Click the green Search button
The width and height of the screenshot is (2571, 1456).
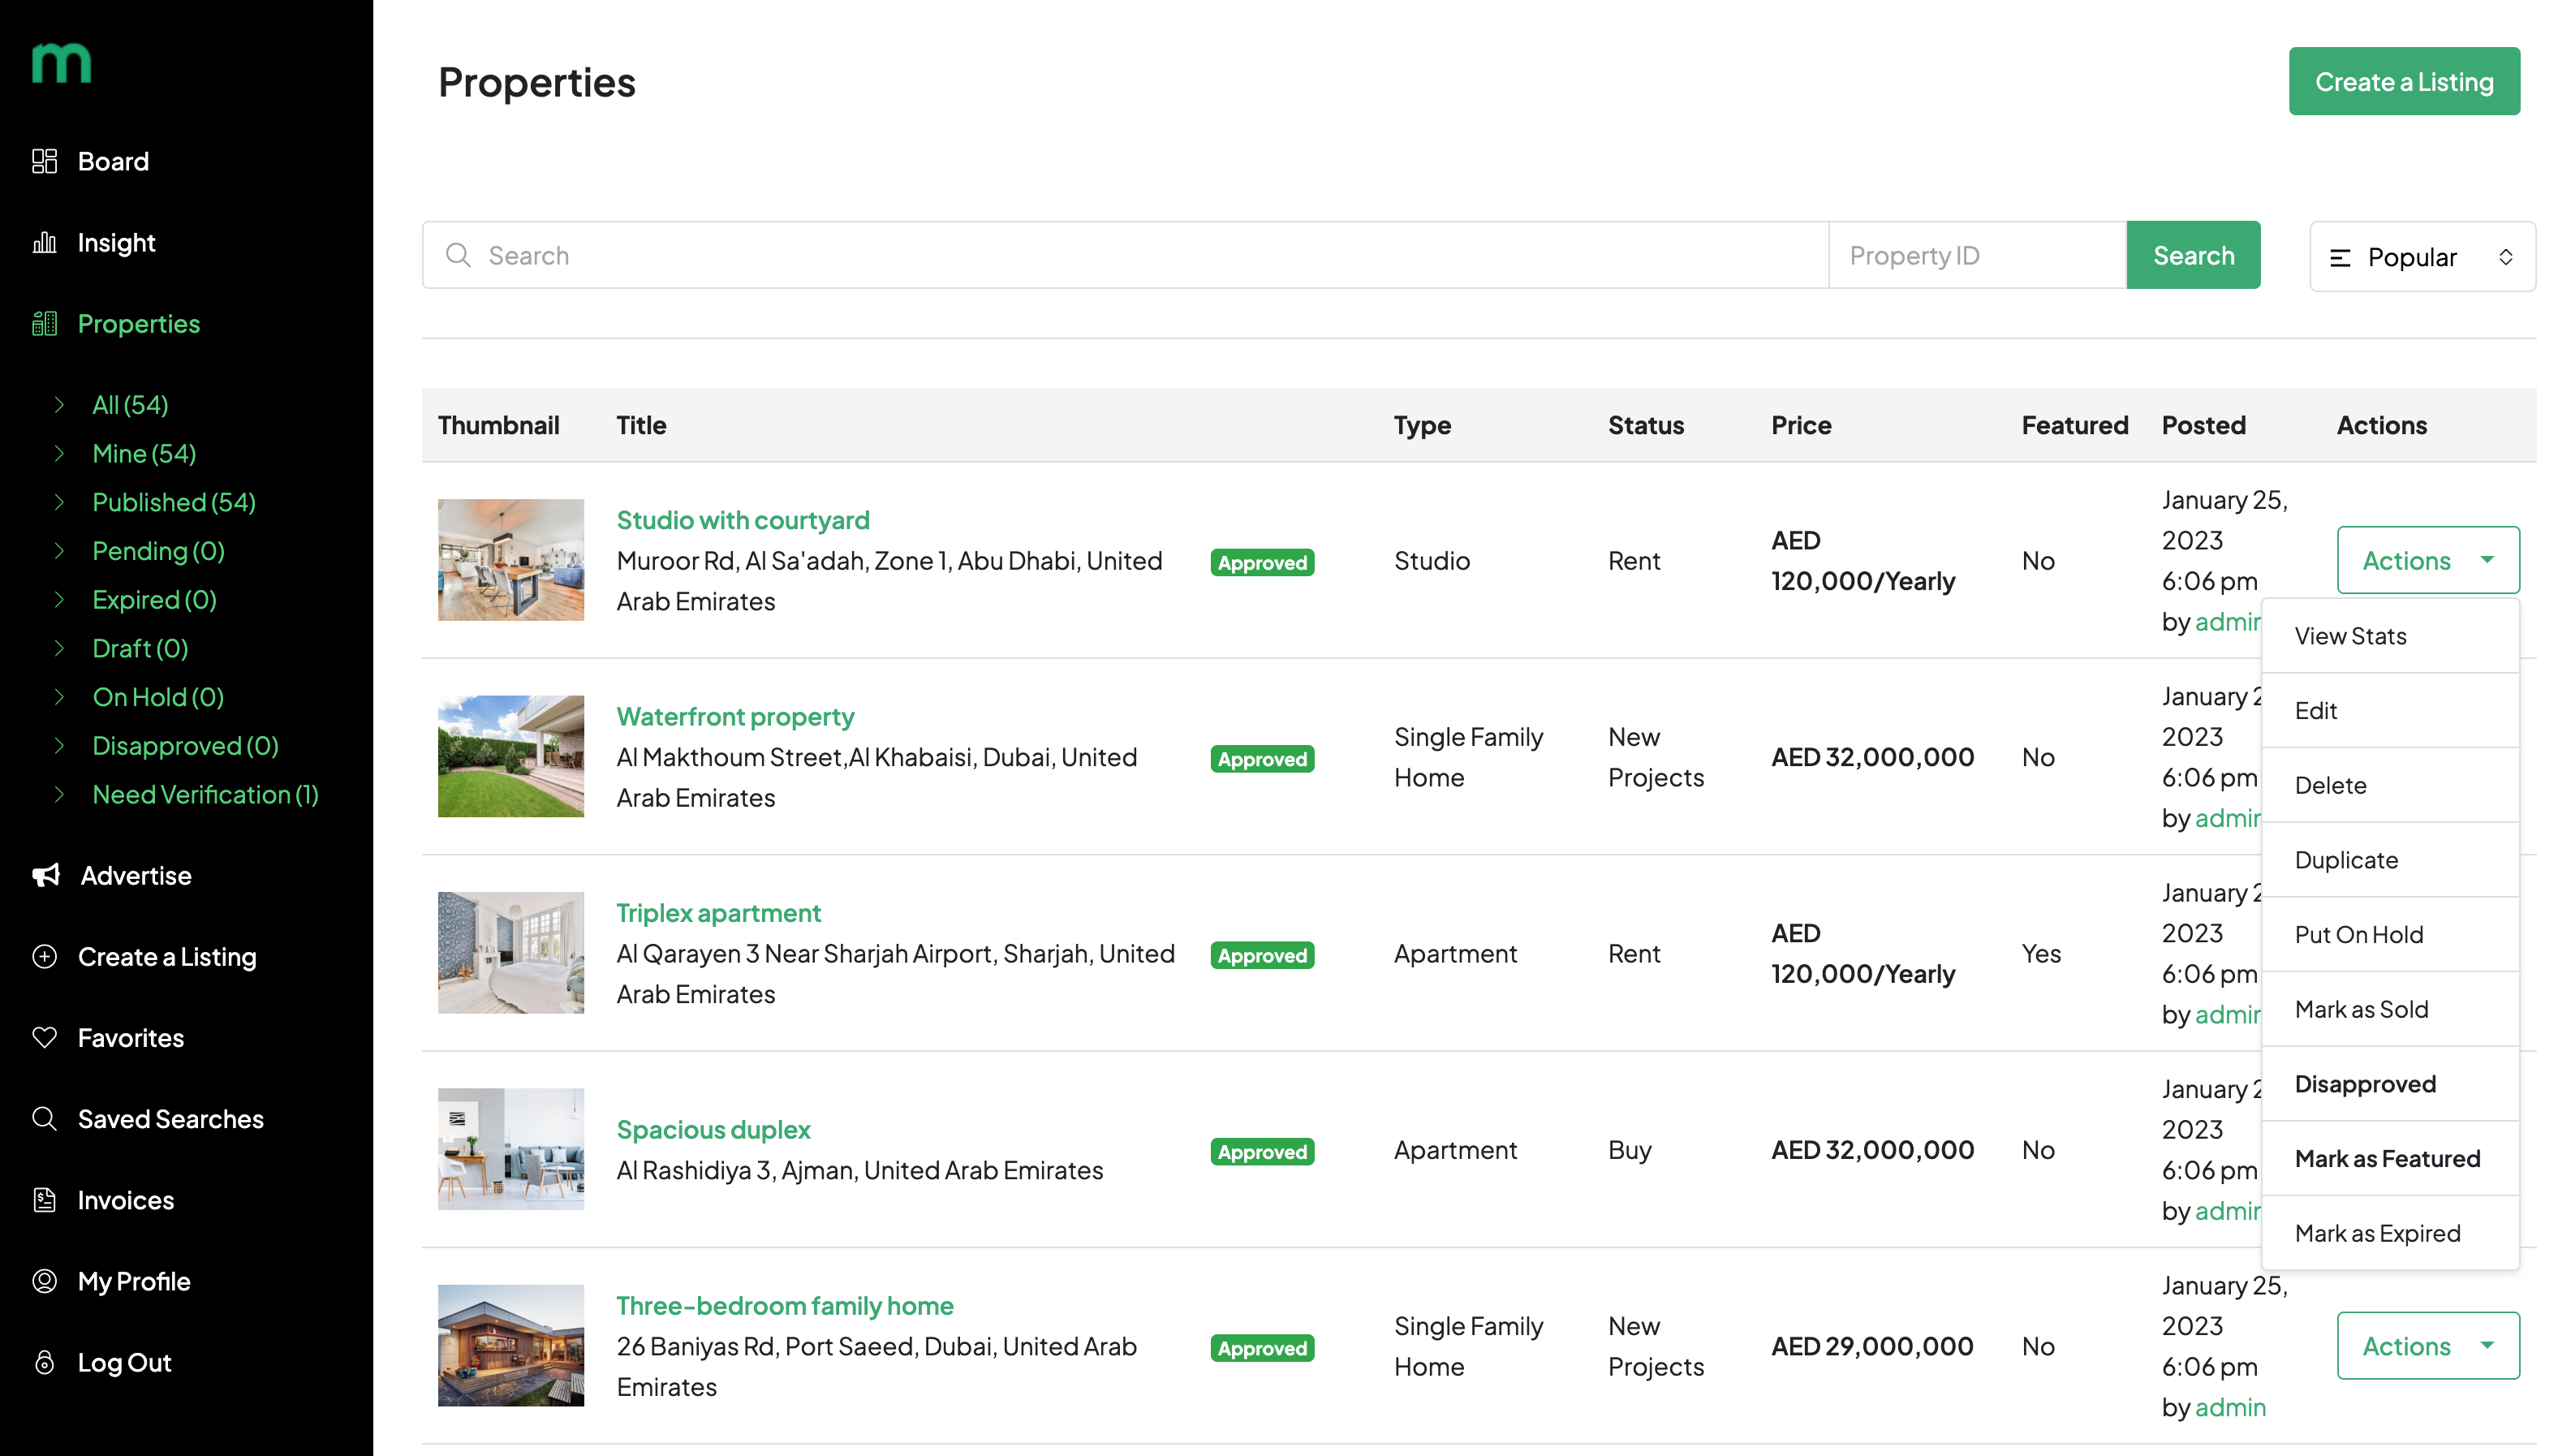click(2192, 255)
